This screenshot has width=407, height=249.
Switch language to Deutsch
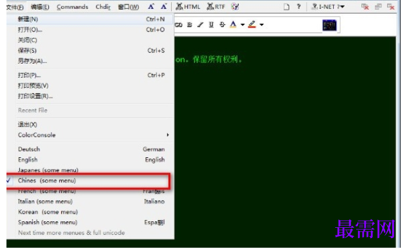click(90, 150)
